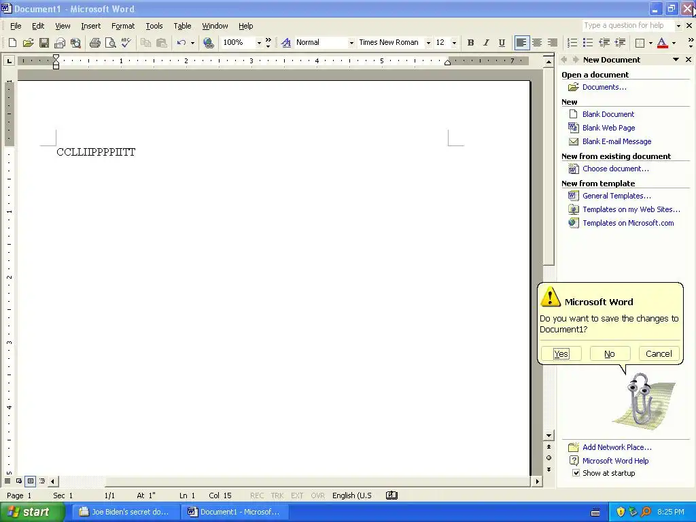The height and width of the screenshot is (522, 696).
Task: Click the Paste clipboard icon
Action: 162,43
